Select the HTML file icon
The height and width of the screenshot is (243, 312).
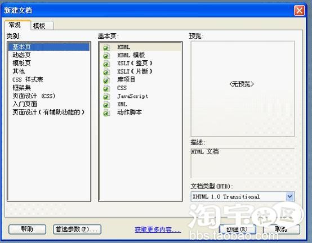106,48
